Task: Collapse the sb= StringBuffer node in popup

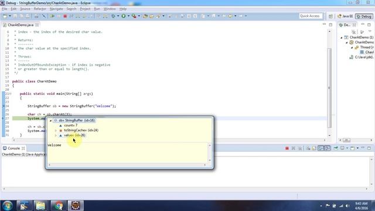Action: 51,121
